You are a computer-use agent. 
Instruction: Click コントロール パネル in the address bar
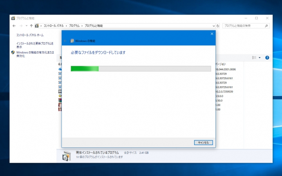(54, 26)
